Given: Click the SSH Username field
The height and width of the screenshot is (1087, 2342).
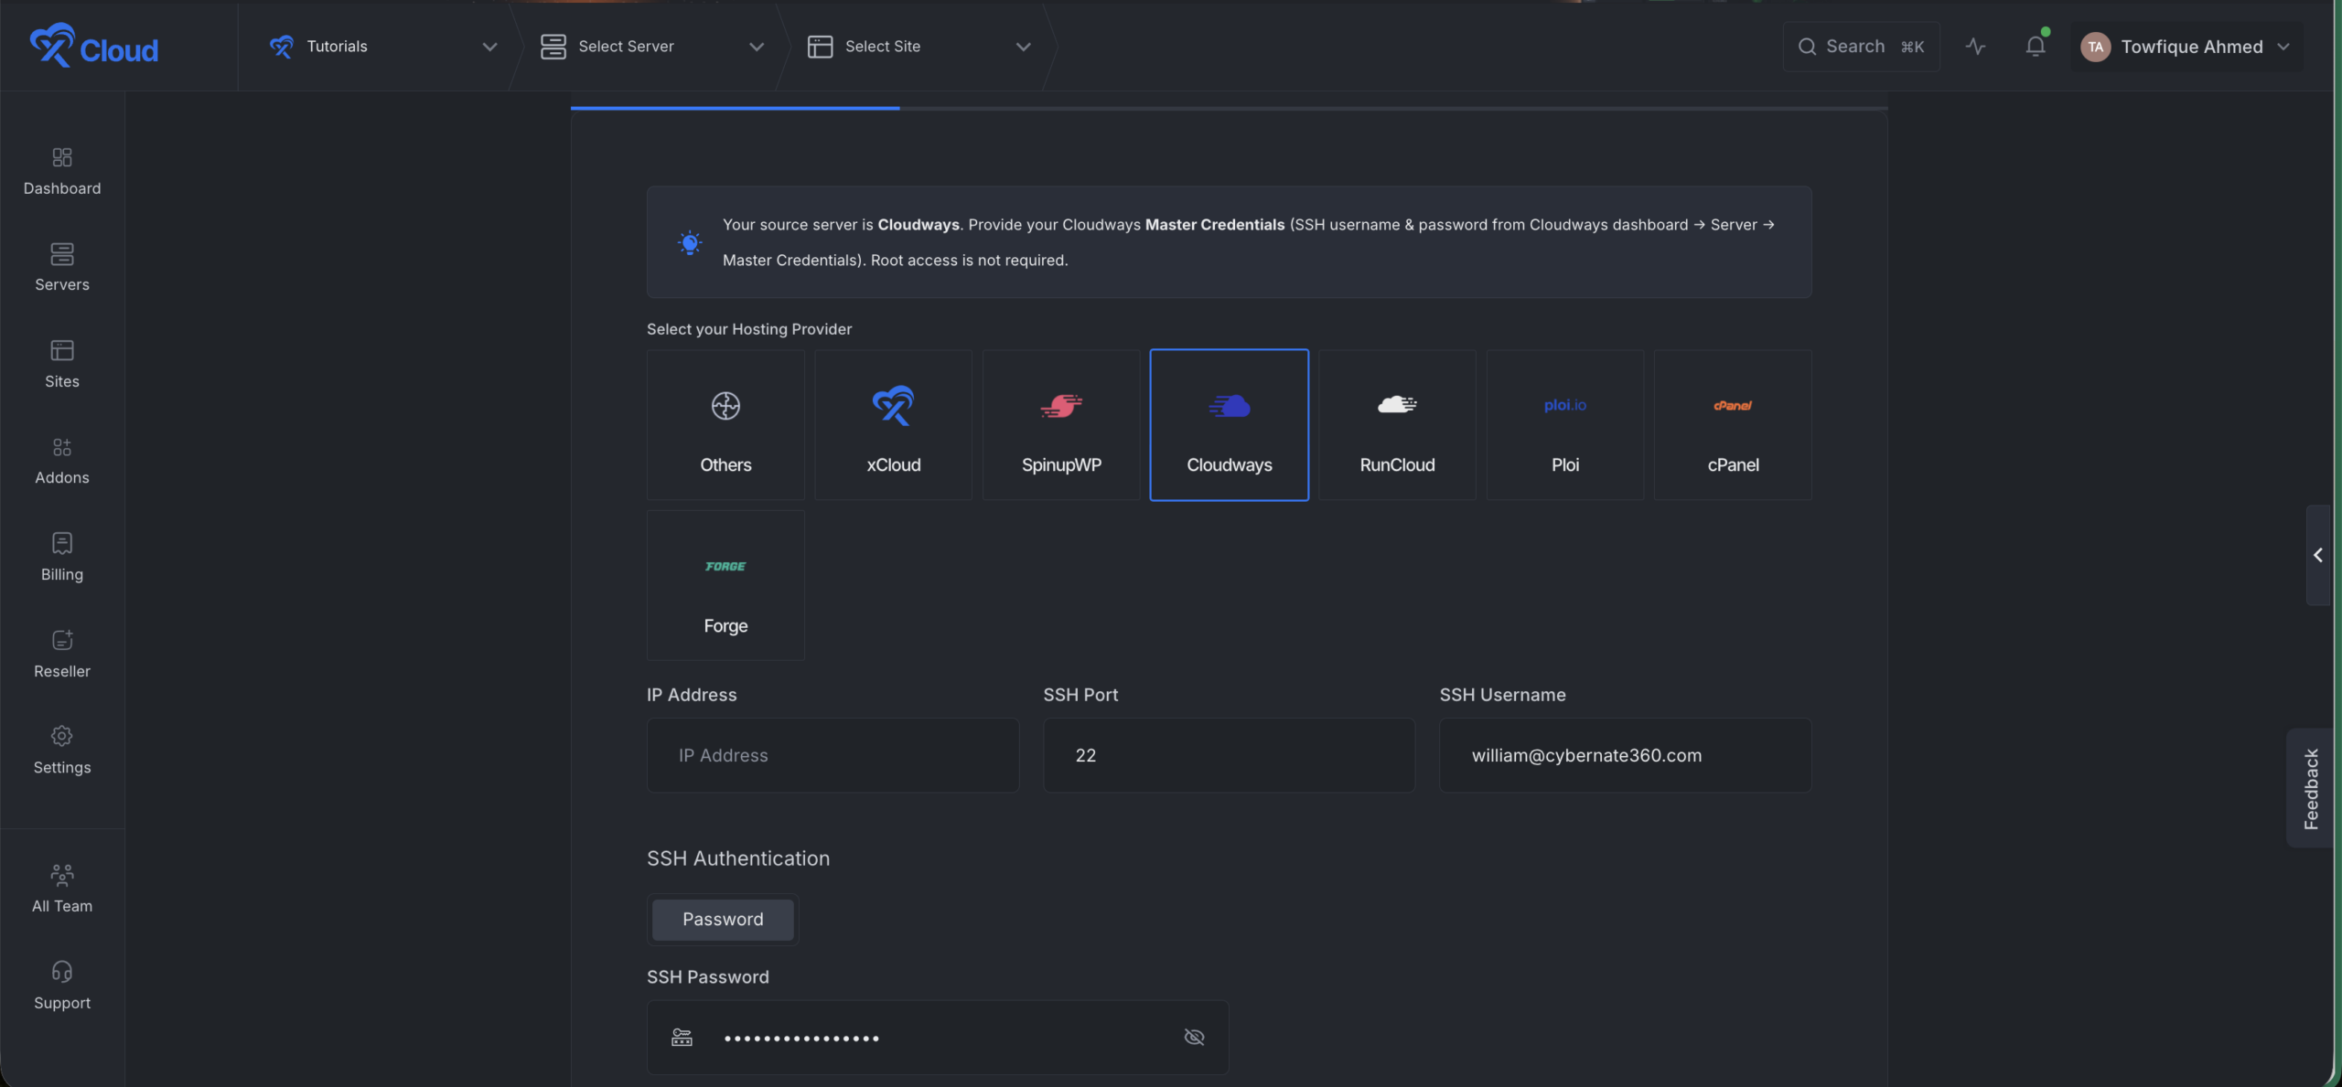Looking at the screenshot, I should click(1625, 755).
